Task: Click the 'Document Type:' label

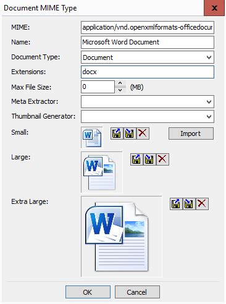Action: [36, 57]
